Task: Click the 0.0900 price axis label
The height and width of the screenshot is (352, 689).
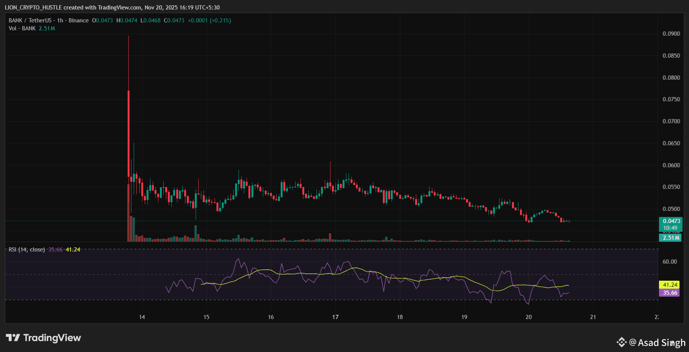Action: point(671,34)
